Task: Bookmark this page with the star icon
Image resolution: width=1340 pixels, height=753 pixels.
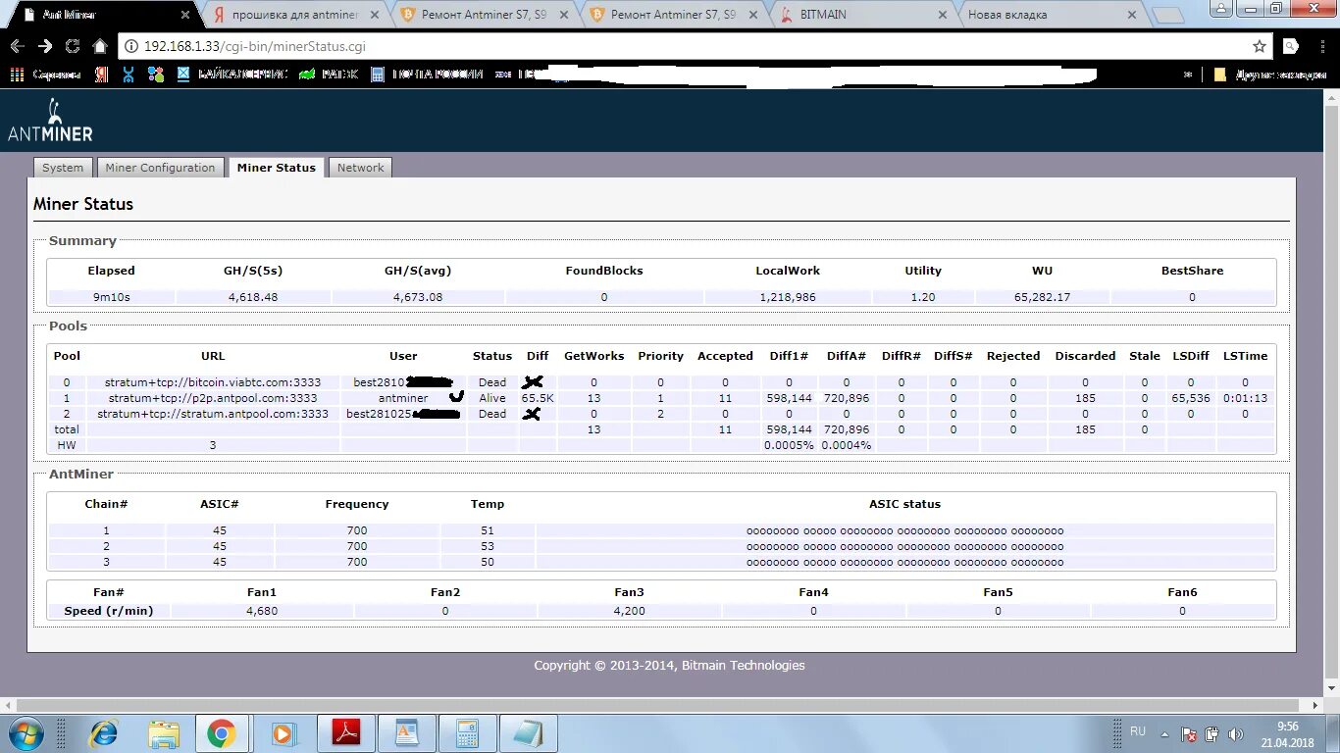Action: coord(1260,46)
